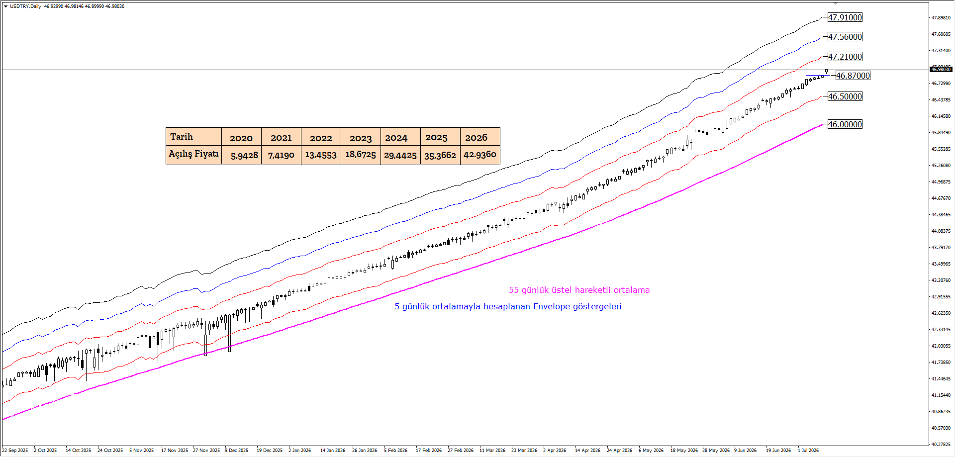Click the 2023 year column header
Screen dimensions: 955x457
pyautogui.click(x=361, y=138)
